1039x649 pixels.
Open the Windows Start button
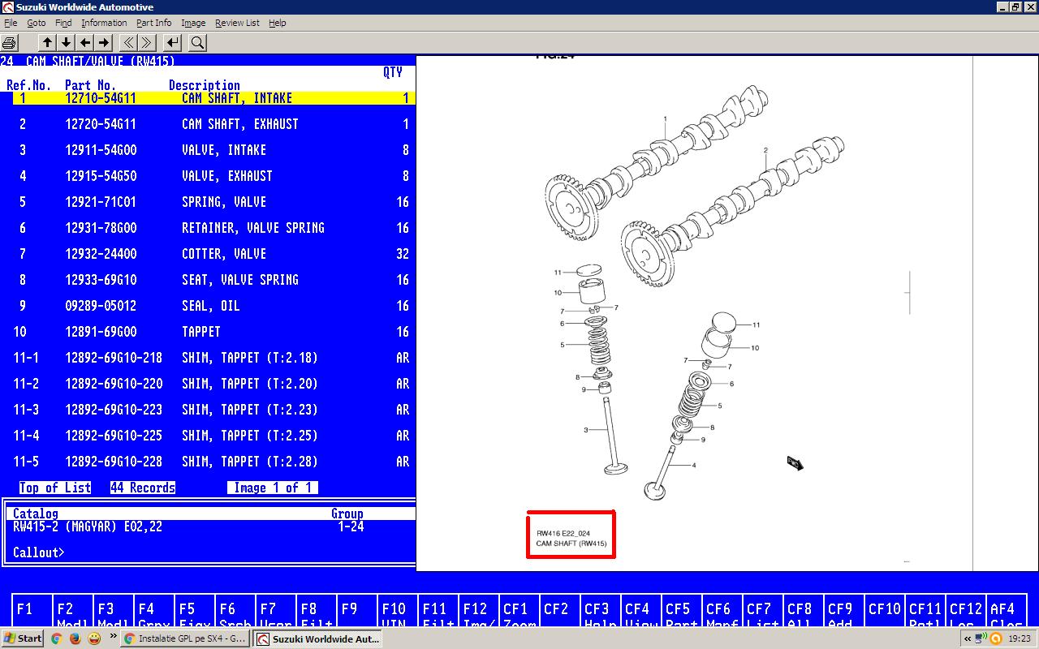[22, 638]
